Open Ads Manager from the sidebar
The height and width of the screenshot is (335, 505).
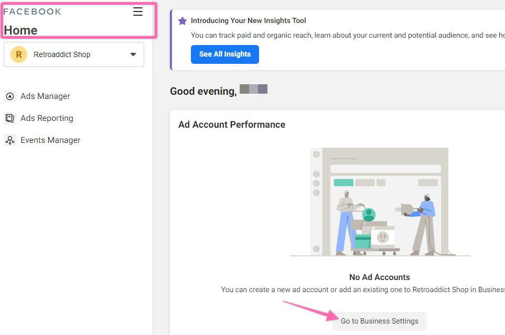click(x=45, y=96)
